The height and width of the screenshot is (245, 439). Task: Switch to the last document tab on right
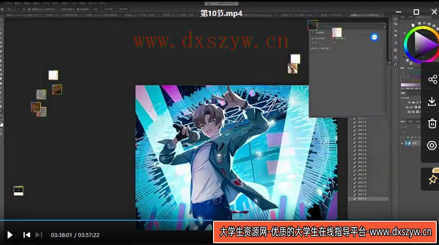click(x=366, y=15)
